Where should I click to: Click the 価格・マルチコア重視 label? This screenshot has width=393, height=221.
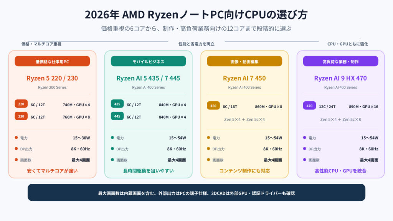tap(41, 44)
